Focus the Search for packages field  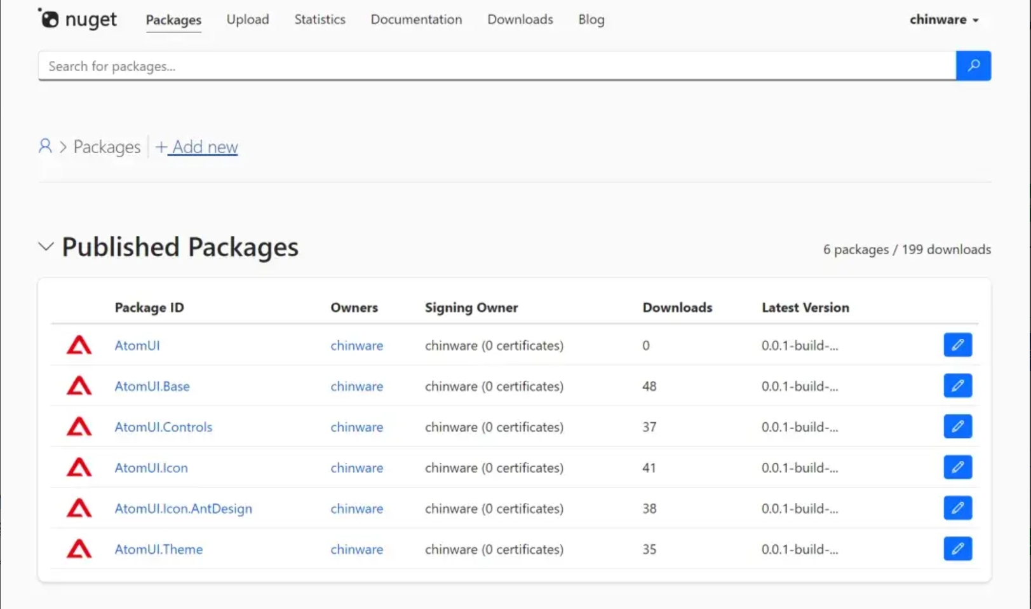(497, 65)
